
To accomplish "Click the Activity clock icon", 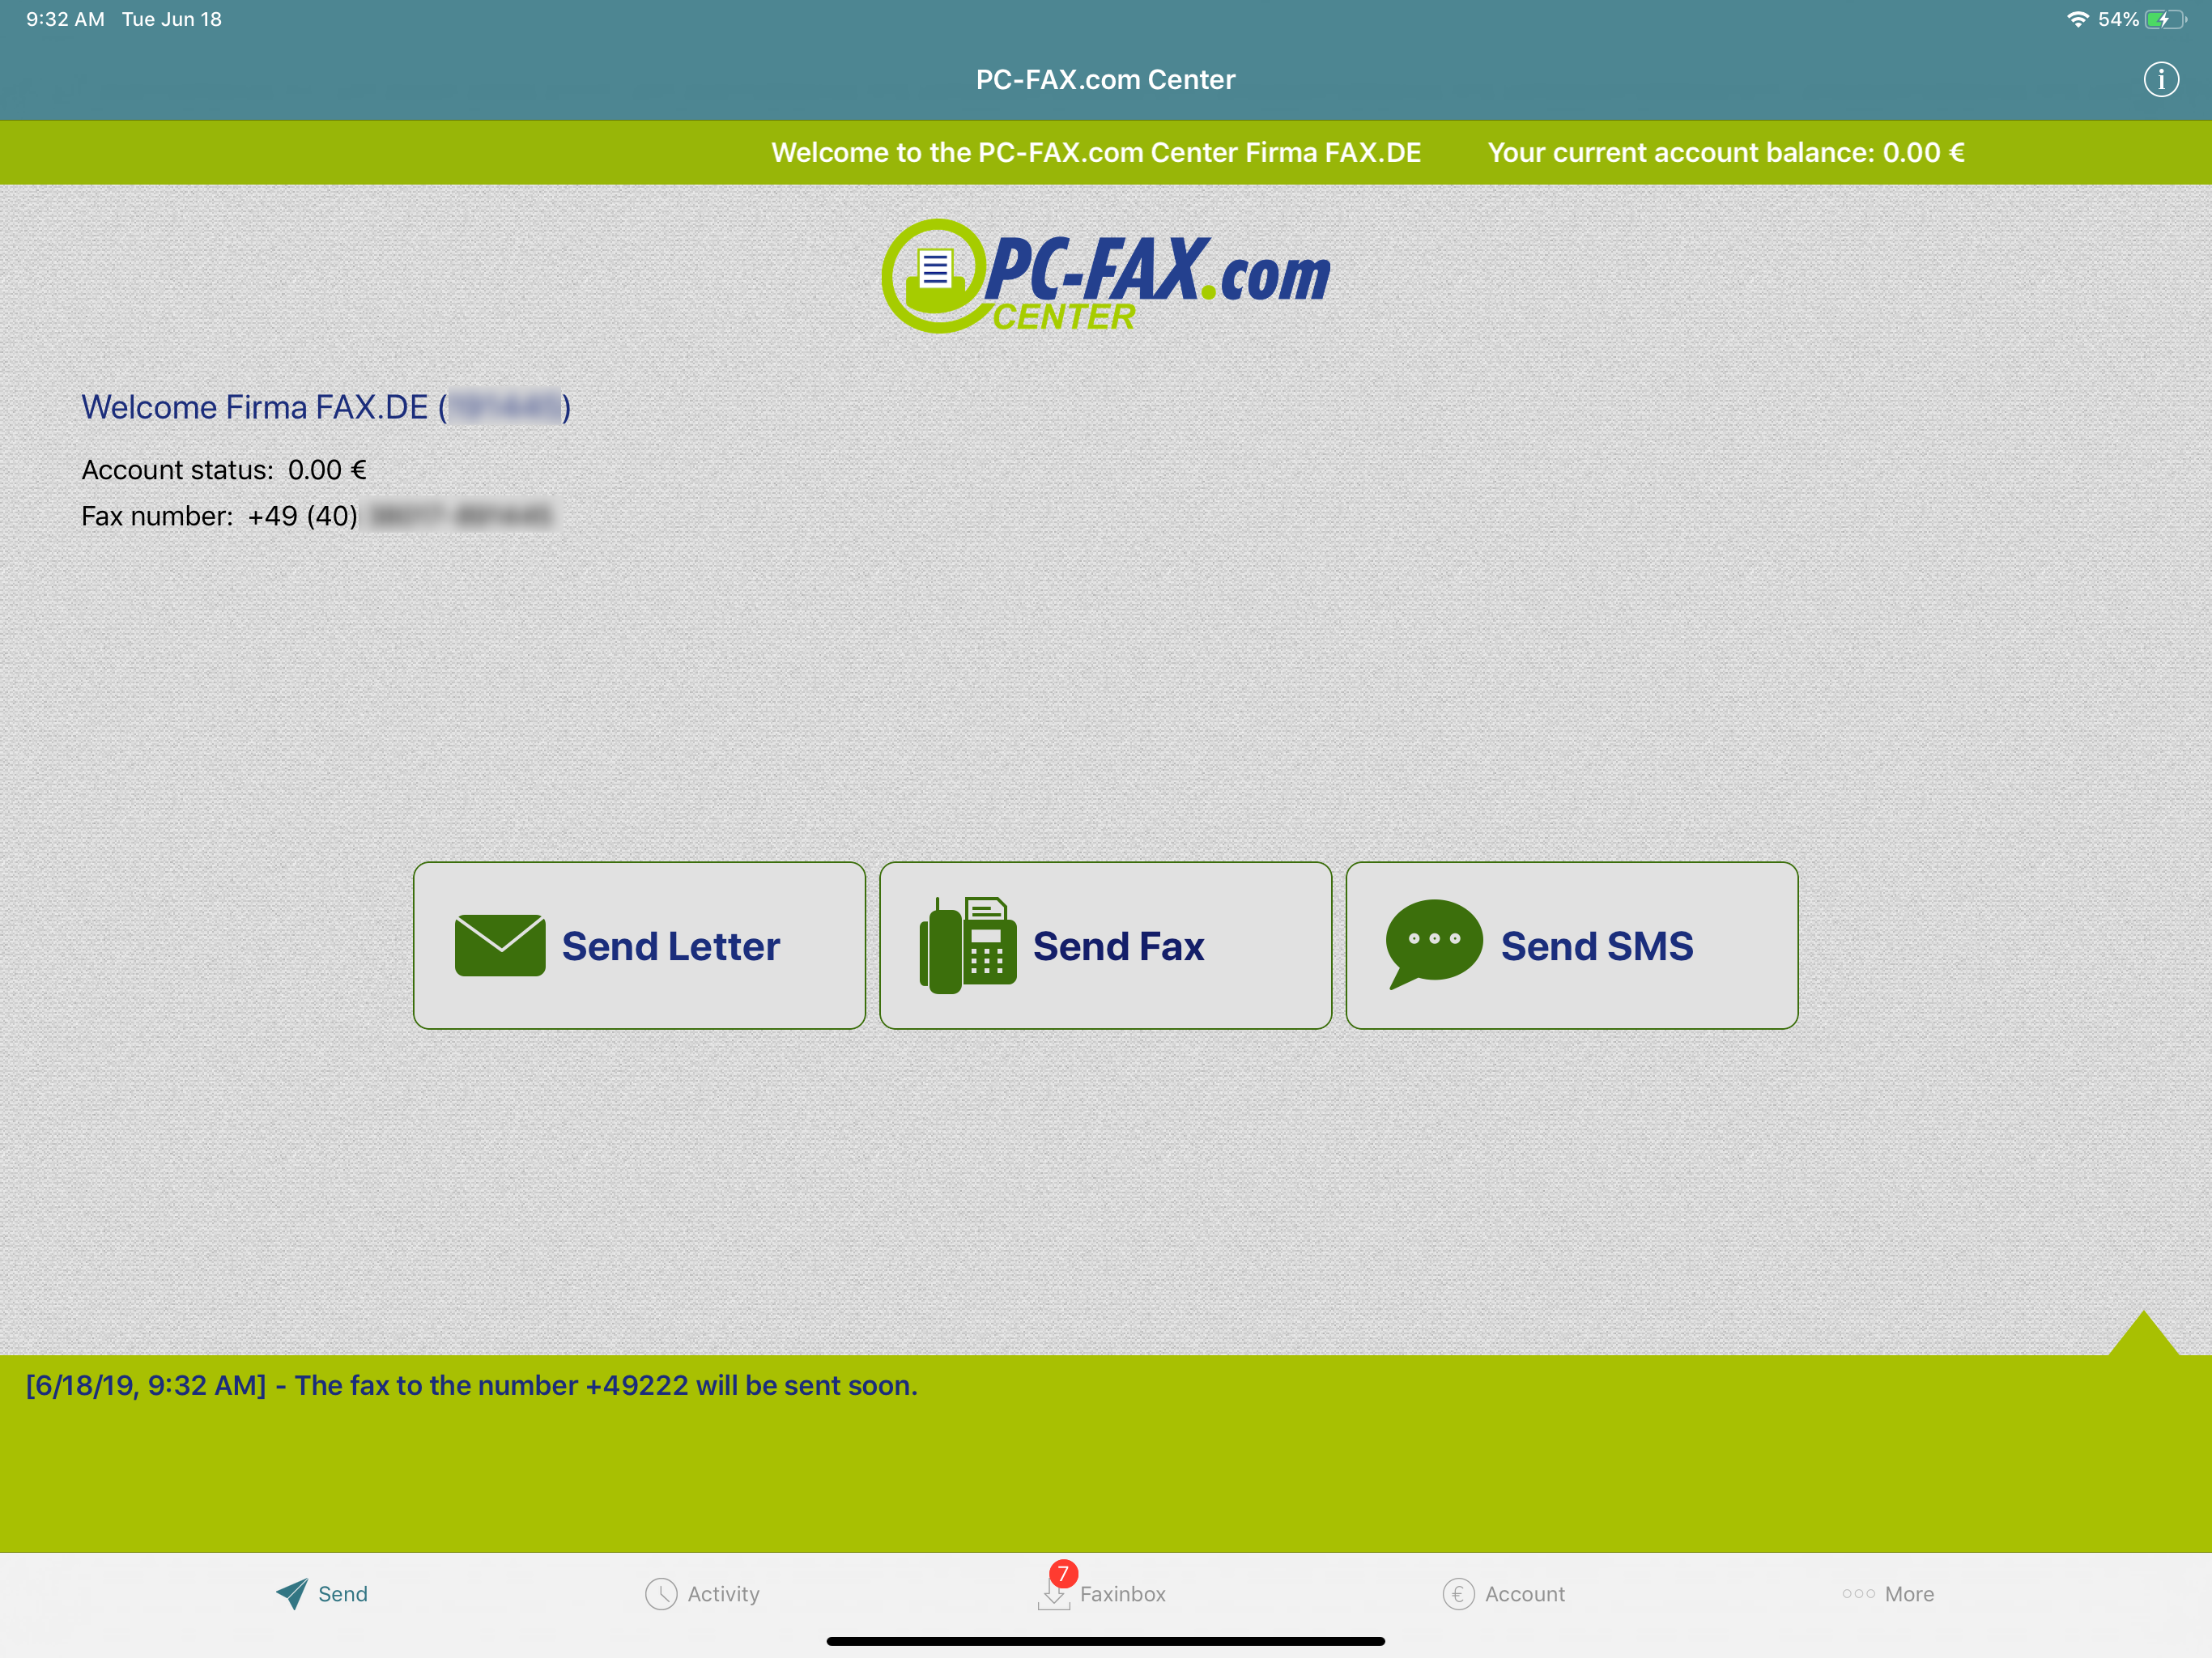I will tap(661, 1593).
